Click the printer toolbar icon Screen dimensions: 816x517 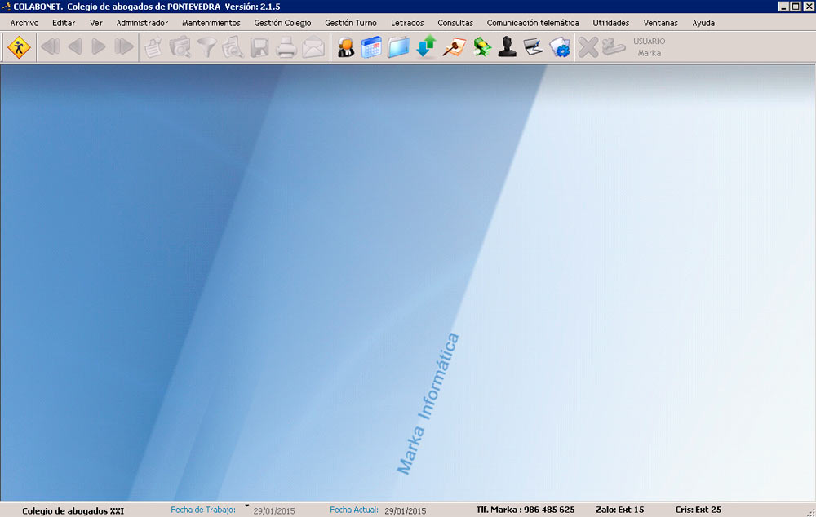[x=286, y=48]
